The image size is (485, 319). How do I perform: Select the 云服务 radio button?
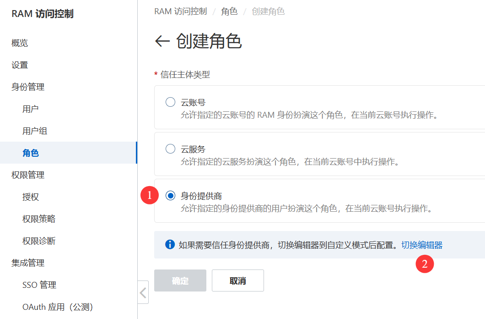pyautogui.click(x=170, y=149)
